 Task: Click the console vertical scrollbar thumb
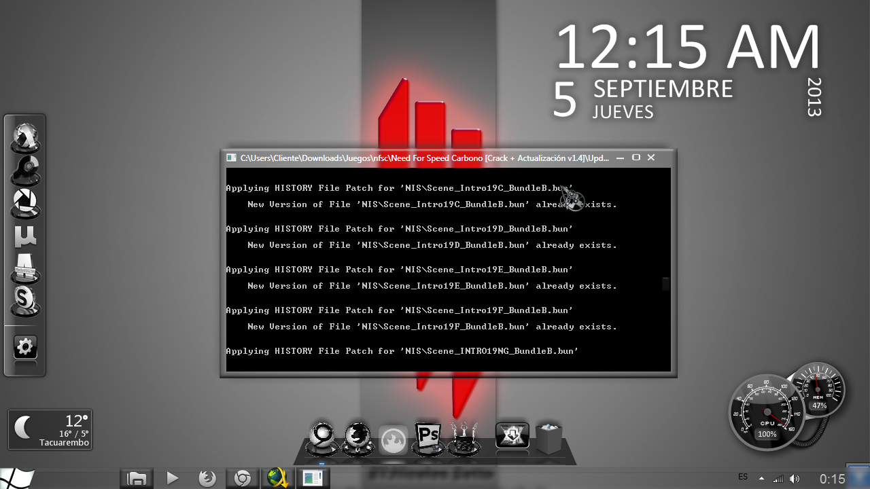(666, 284)
